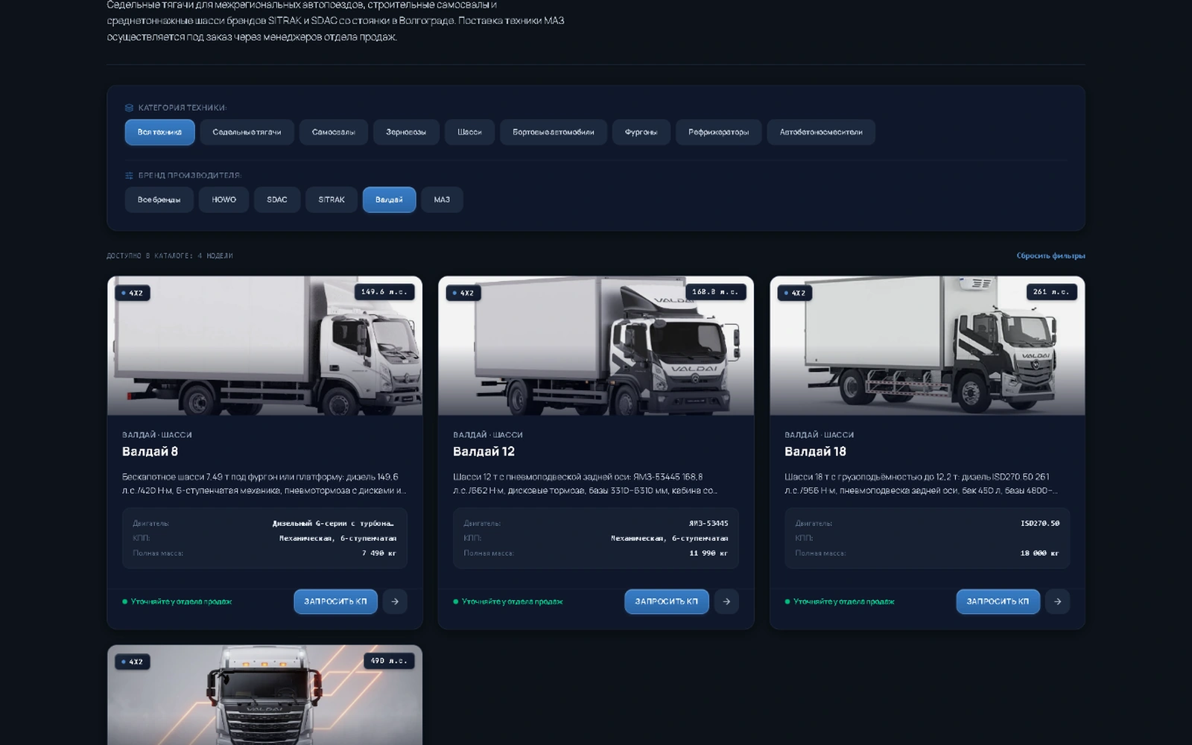The width and height of the screenshot is (1192, 745).
Task: Click arrow icon on Валдай 8 card
Action: click(395, 601)
